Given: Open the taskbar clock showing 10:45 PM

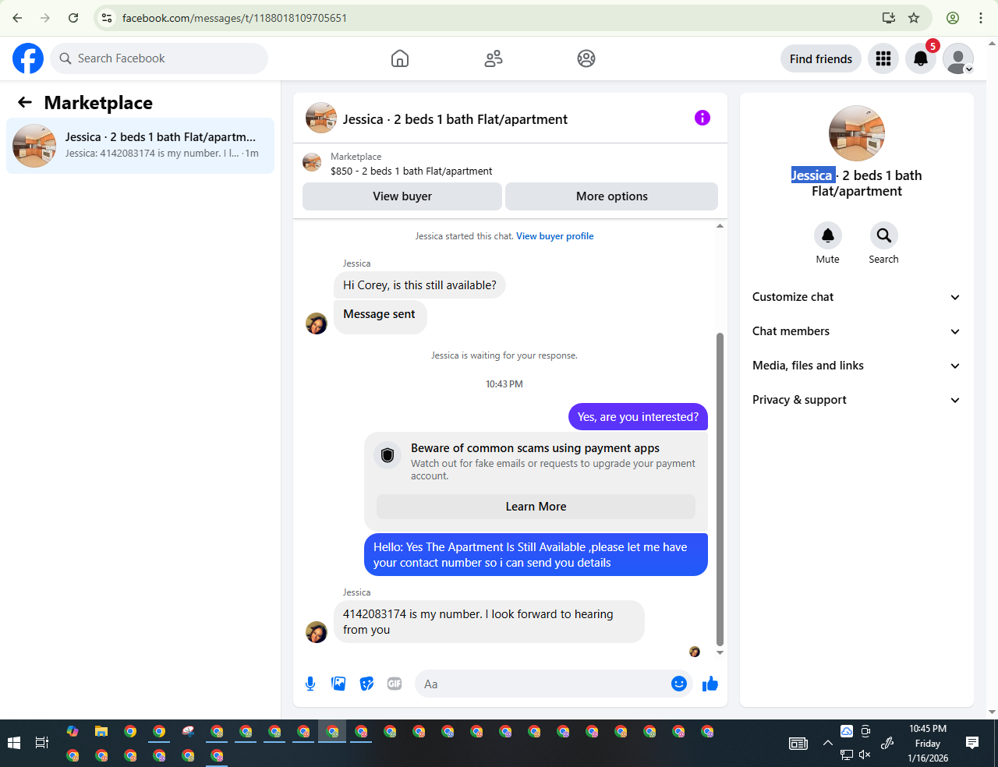Looking at the screenshot, I should click(928, 743).
